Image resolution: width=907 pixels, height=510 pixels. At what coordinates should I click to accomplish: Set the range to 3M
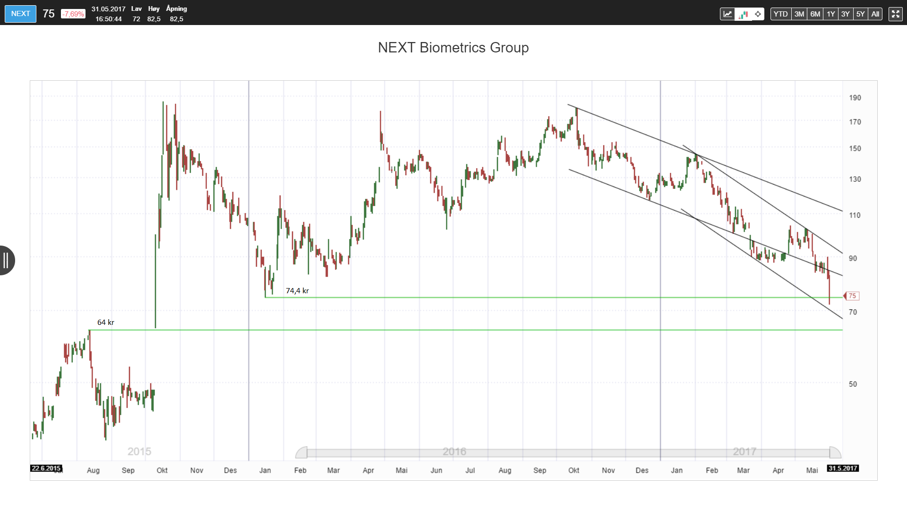pyautogui.click(x=799, y=14)
